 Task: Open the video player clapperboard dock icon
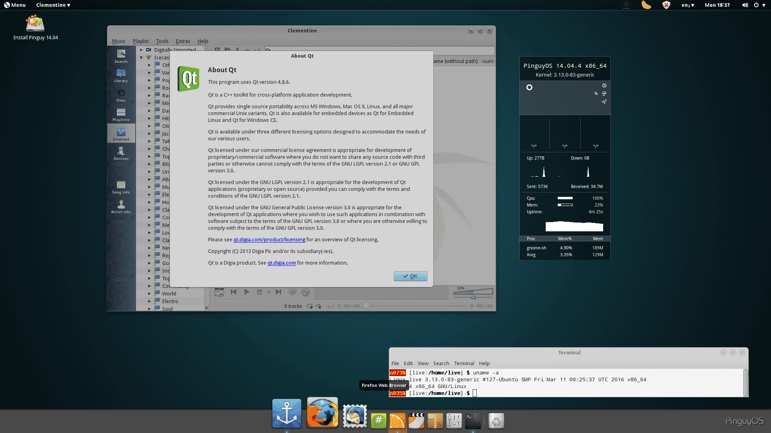click(416, 421)
